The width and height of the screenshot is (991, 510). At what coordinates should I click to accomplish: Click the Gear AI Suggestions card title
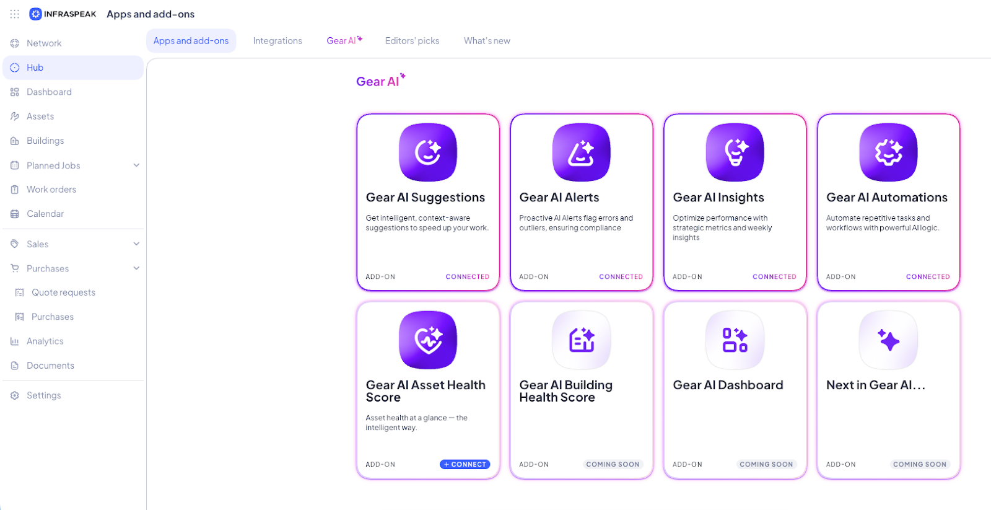pos(426,197)
